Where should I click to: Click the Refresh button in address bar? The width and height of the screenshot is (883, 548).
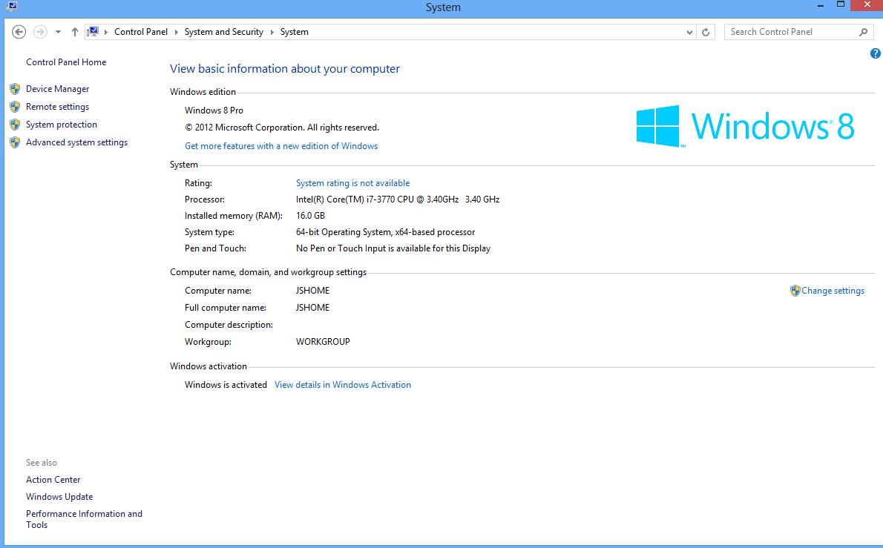(706, 32)
